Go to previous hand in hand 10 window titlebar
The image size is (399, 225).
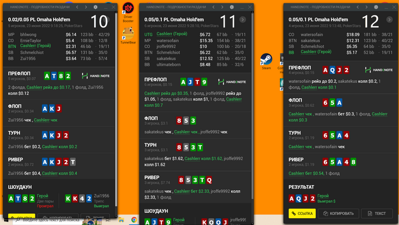pos(77,7)
